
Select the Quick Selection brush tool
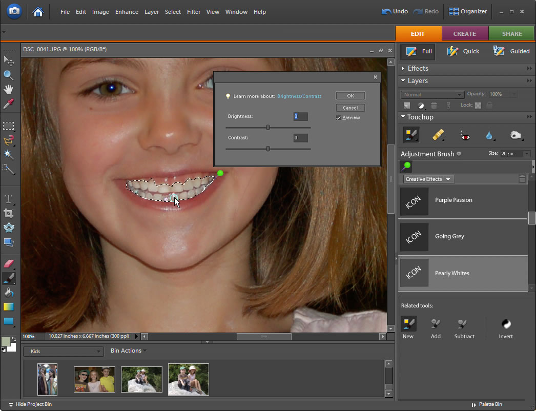pos(9,169)
